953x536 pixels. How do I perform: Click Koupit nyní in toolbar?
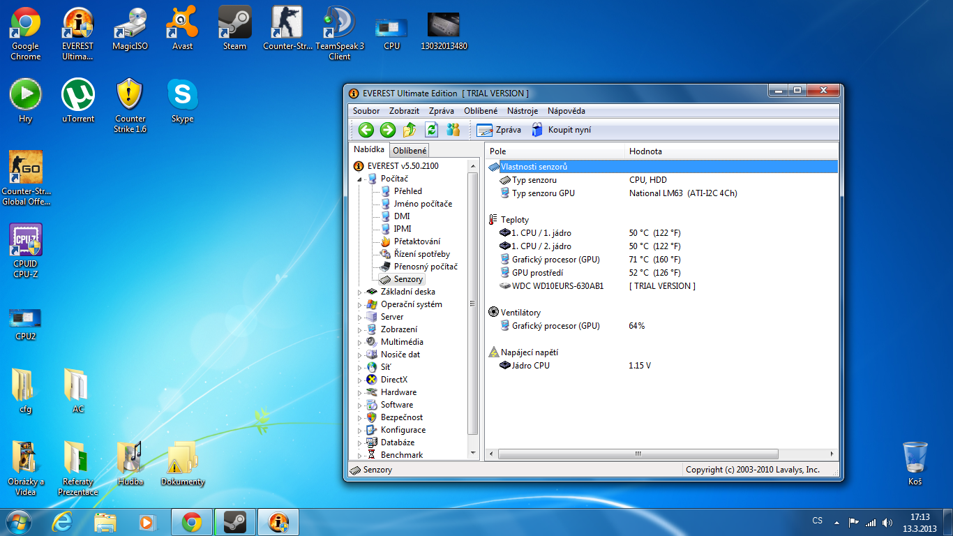point(561,130)
